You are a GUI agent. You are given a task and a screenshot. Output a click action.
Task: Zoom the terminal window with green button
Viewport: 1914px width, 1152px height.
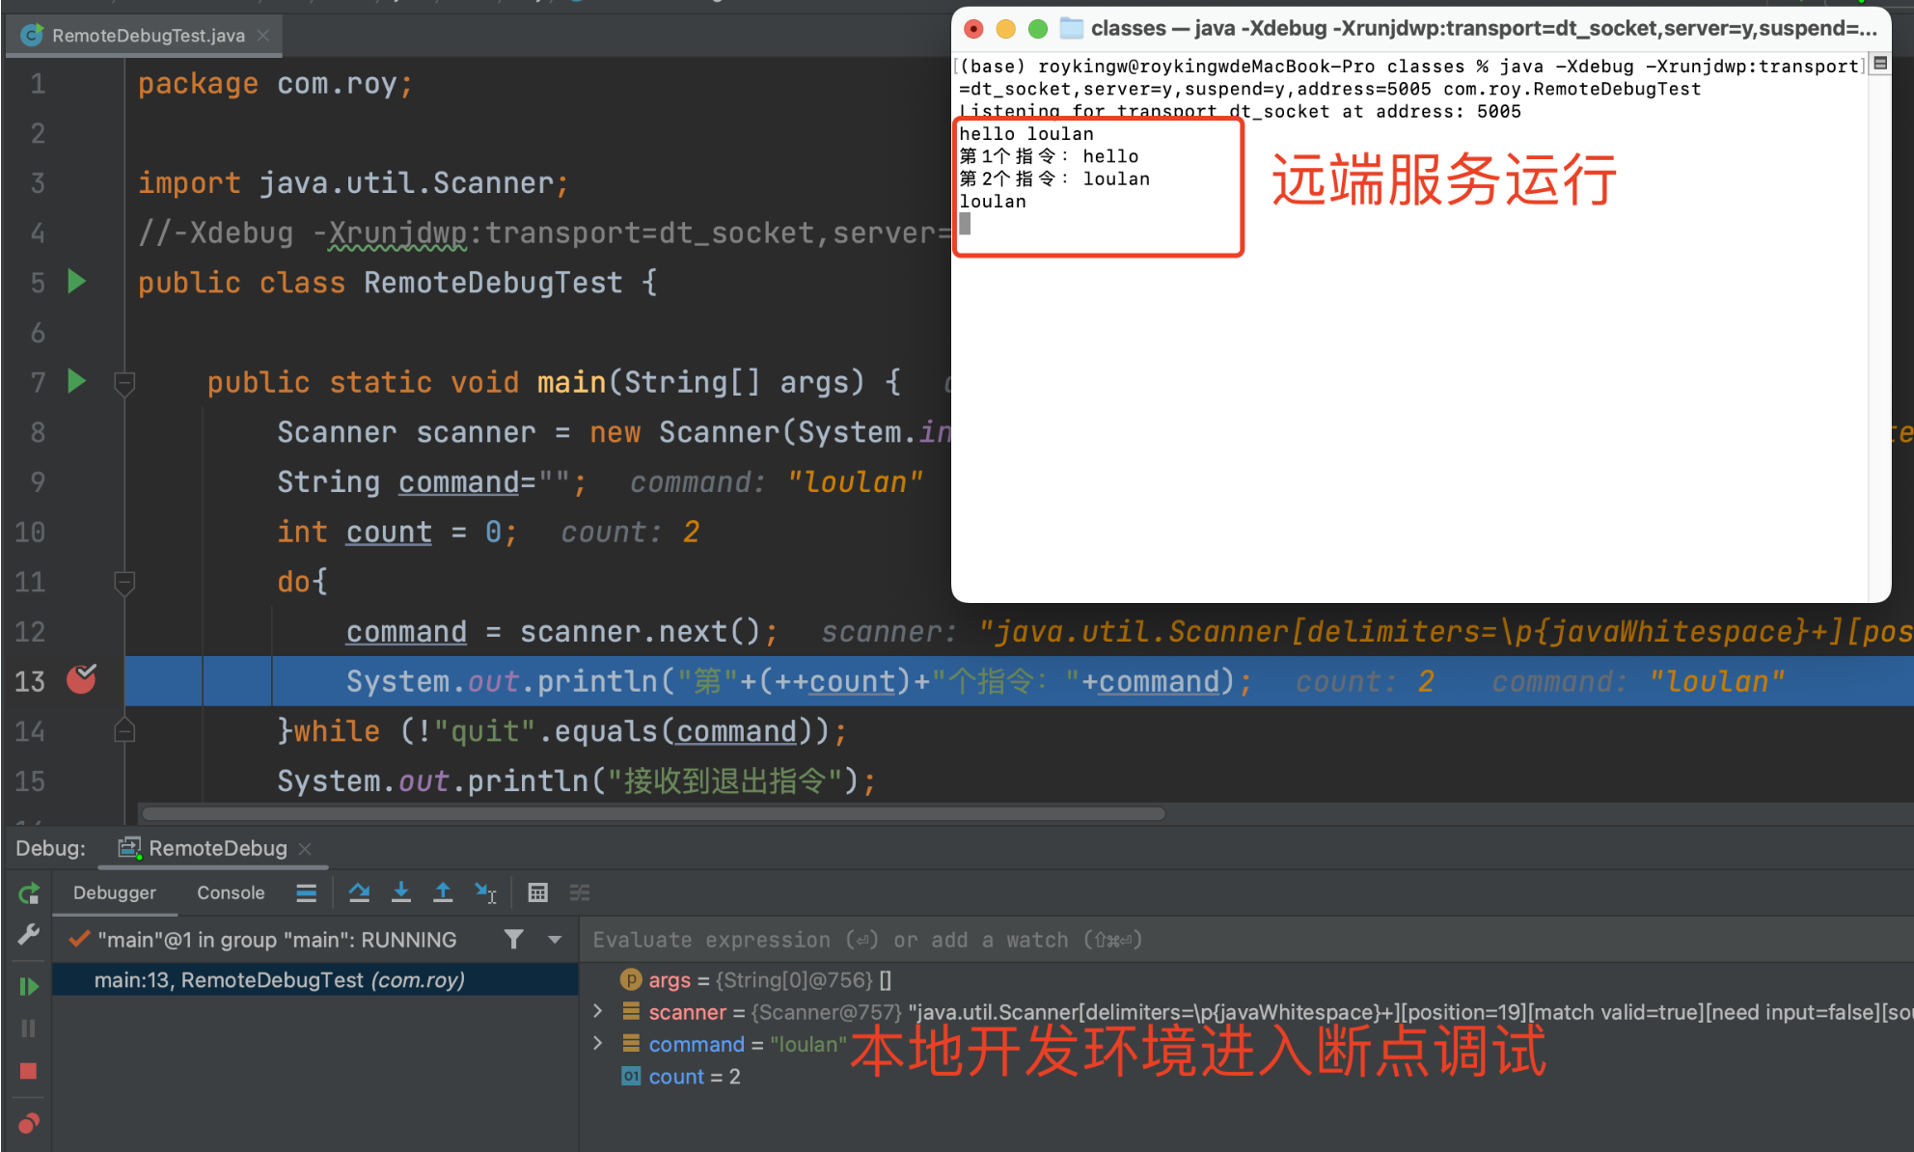tap(1038, 29)
